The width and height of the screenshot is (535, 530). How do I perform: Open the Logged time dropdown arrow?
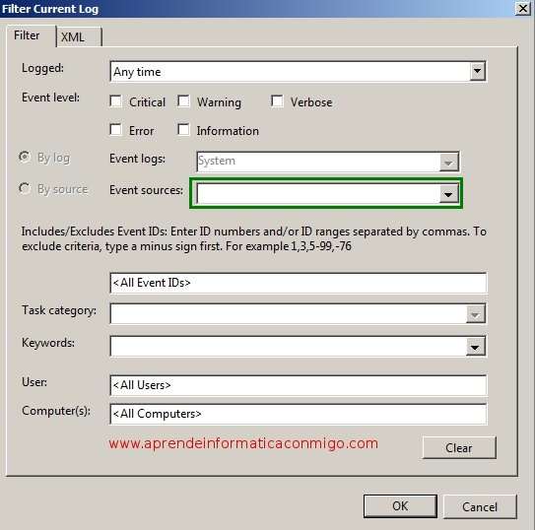tap(477, 71)
